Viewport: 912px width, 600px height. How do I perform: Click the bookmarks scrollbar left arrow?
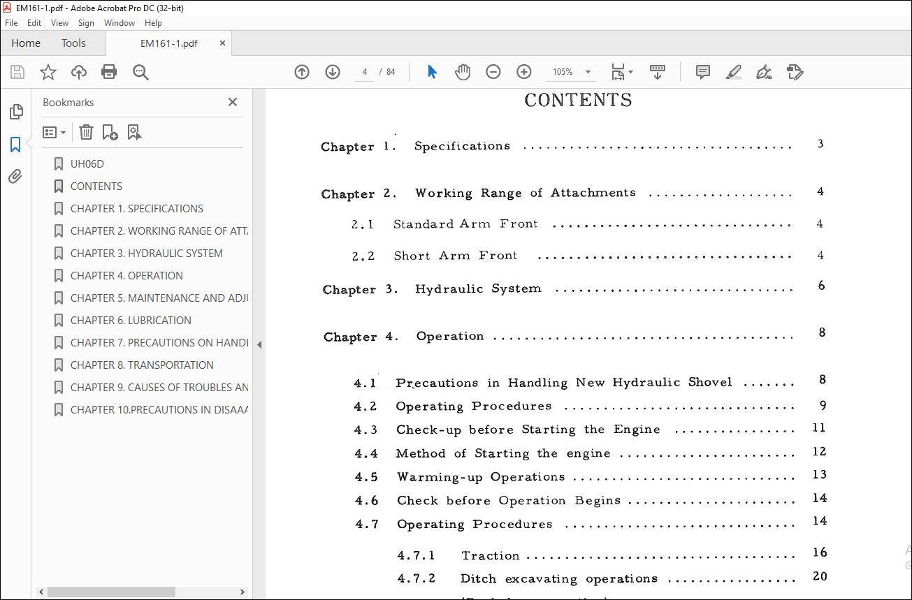pyautogui.click(x=41, y=592)
